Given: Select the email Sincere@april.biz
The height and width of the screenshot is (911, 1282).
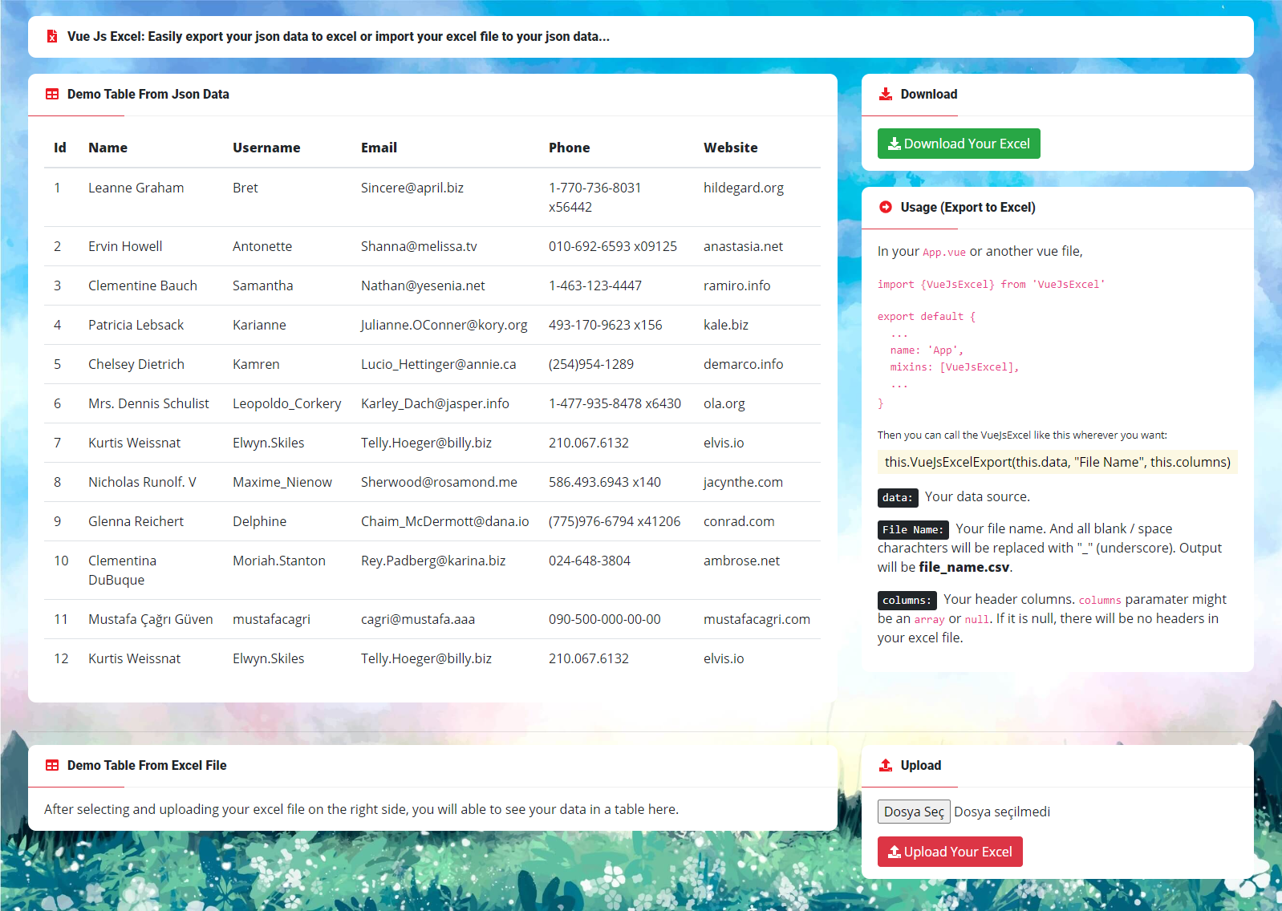Looking at the screenshot, I should click(412, 188).
